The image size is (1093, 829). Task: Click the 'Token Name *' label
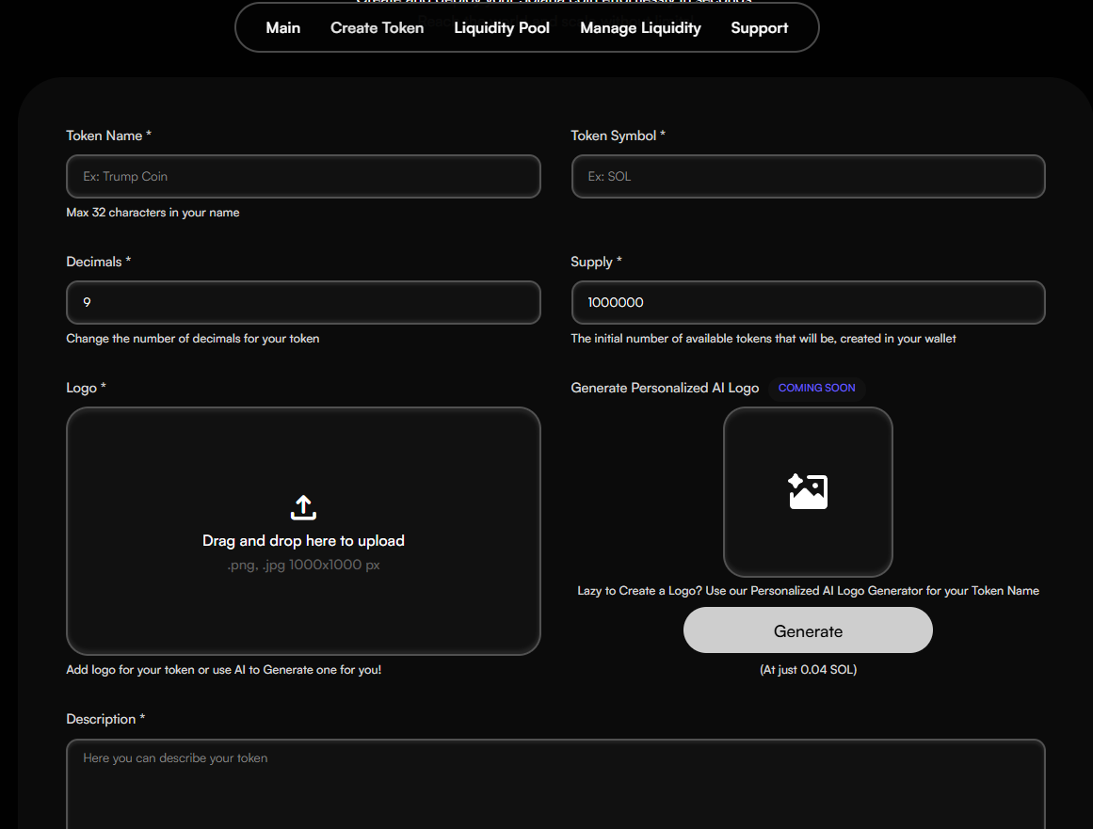pos(109,136)
